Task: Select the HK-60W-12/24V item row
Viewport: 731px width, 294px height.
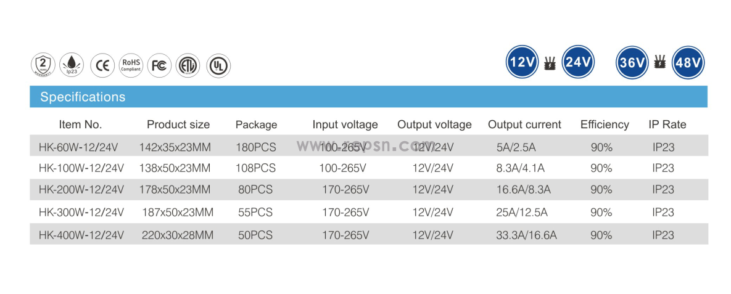Action: (x=369, y=146)
